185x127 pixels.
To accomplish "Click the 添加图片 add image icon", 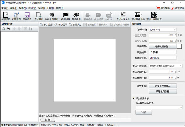I will point(39,16).
